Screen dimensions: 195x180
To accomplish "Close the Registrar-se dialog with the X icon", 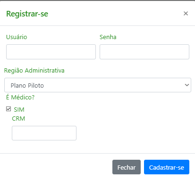I will (x=186, y=14).
